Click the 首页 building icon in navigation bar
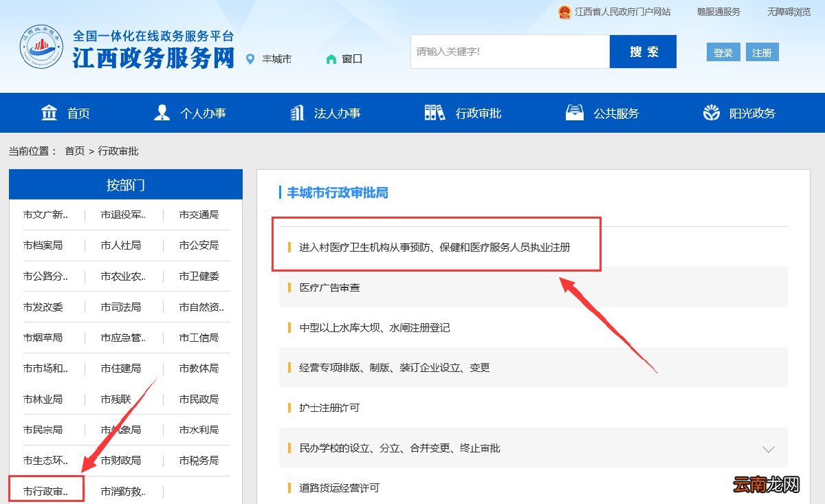The image size is (825, 504). (x=49, y=113)
